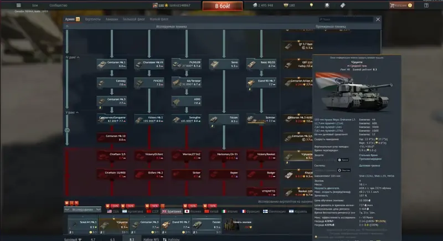Select Eland 90 Mk.7 in tree

click(261, 83)
